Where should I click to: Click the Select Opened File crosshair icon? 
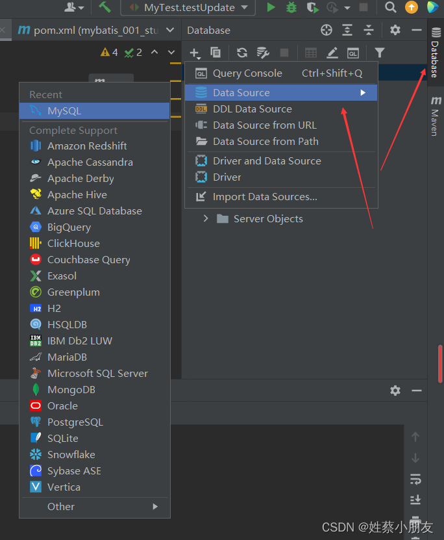(327, 31)
